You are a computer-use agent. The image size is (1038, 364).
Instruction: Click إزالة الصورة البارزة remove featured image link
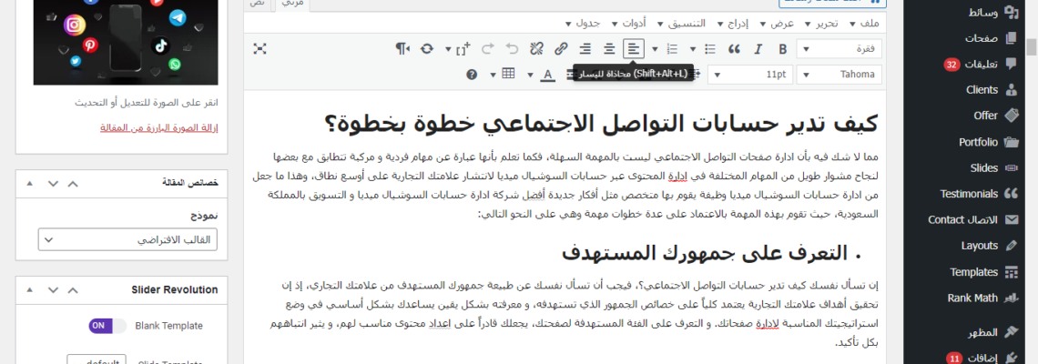(x=158, y=127)
